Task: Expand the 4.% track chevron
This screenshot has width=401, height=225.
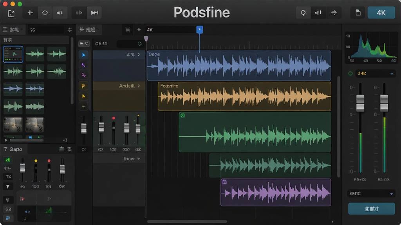Action: [139, 55]
